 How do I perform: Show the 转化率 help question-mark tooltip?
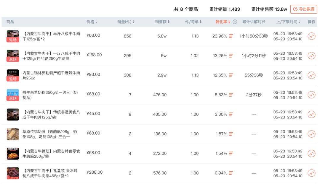235,22
